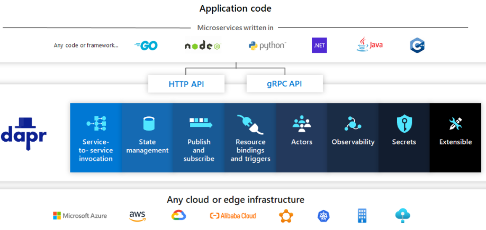Click the "Actors" label
This screenshot has height=230, width=486.
(x=302, y=142)
